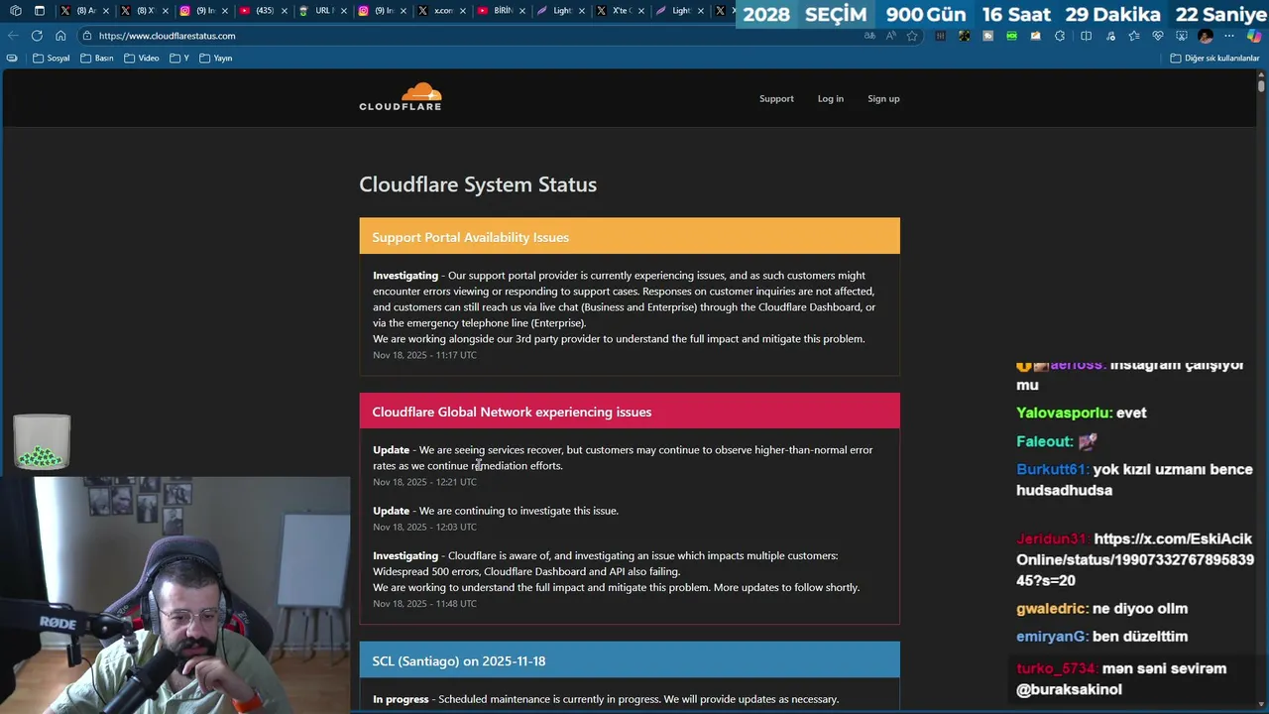Click the gwaledric username in chat
Image resolution: width=1269 pixels, height=714 pixels.
pos(1051,608)
